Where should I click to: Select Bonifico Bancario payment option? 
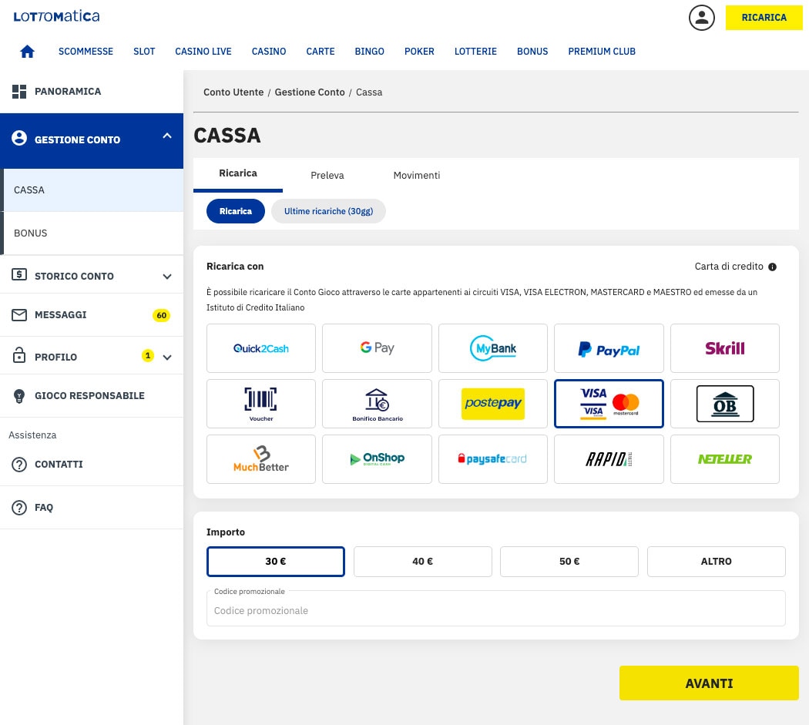click(x=377, y=404)
